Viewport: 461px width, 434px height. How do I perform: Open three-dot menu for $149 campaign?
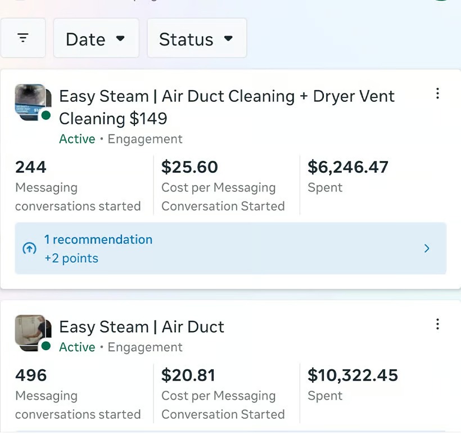point(437,94)
